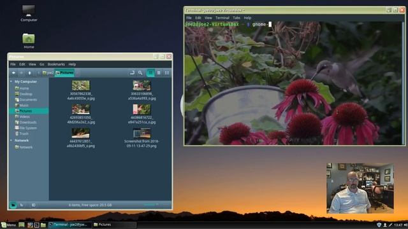Click user tray icon in panel
Viewport: 408px width, 229px height.
(x=385, y=225)
